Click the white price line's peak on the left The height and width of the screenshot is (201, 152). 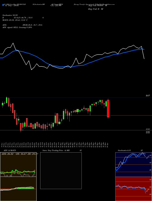[x=13, y=43]
